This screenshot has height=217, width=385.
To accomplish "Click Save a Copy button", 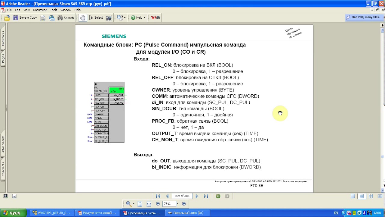I will pos(25,18).
